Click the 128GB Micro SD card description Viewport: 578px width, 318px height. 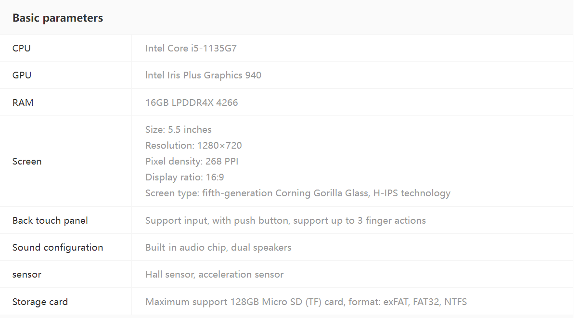coord(306,302)
